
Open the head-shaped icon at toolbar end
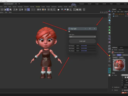tap(84, 10)
